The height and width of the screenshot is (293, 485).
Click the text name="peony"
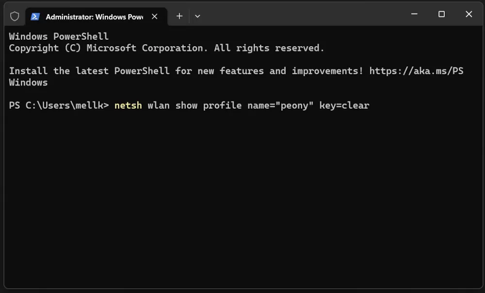[280, 105]
